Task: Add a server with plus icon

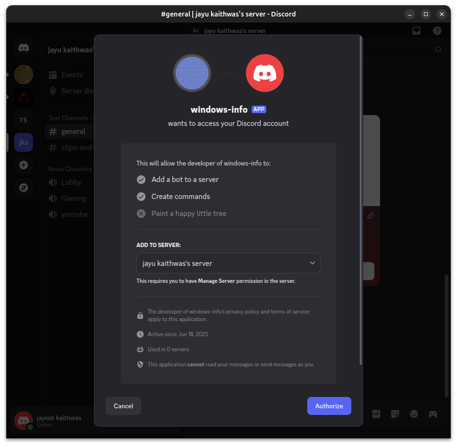Action: click(24, 165)
